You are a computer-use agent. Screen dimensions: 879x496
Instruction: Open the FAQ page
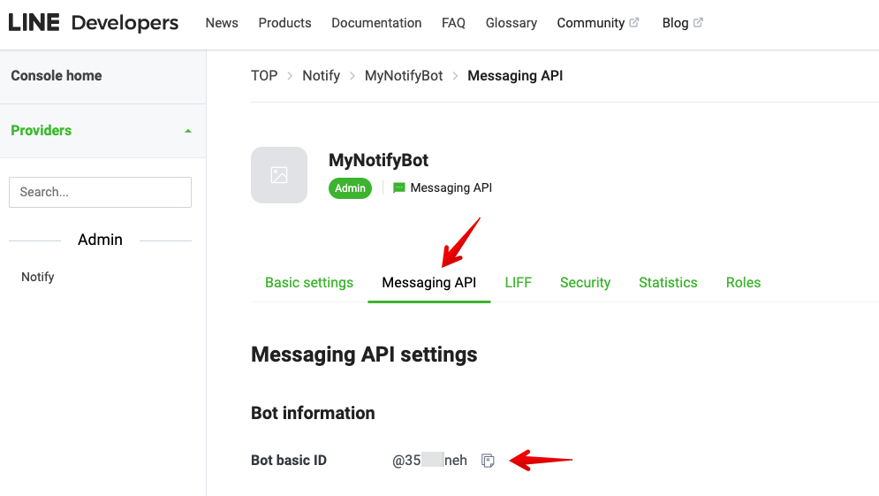tap(453, 23)
